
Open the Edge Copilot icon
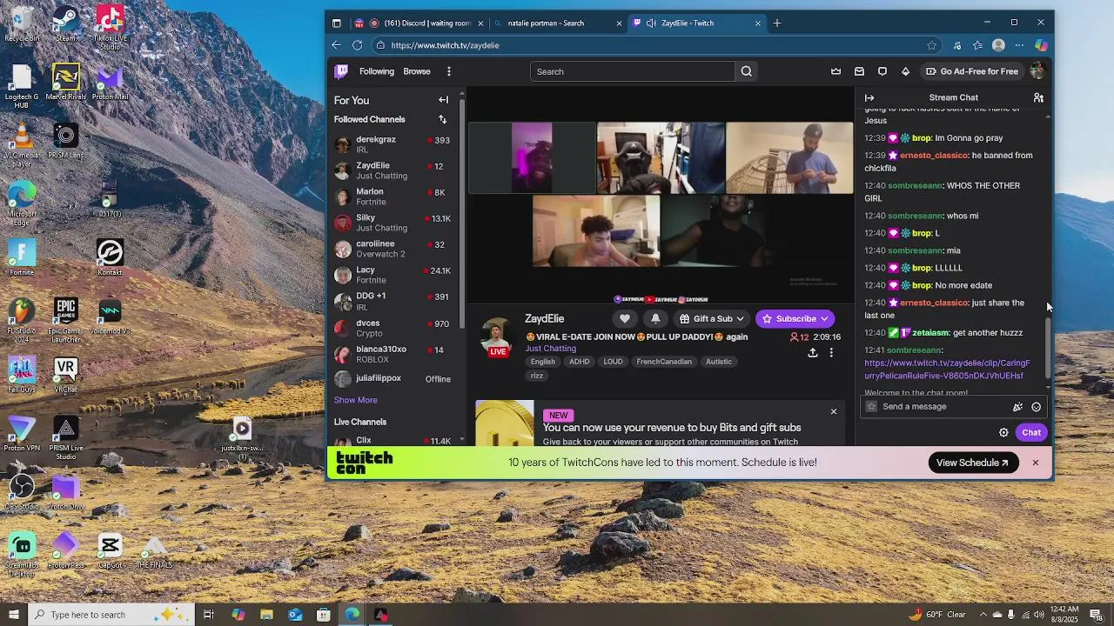[1041, 45]
